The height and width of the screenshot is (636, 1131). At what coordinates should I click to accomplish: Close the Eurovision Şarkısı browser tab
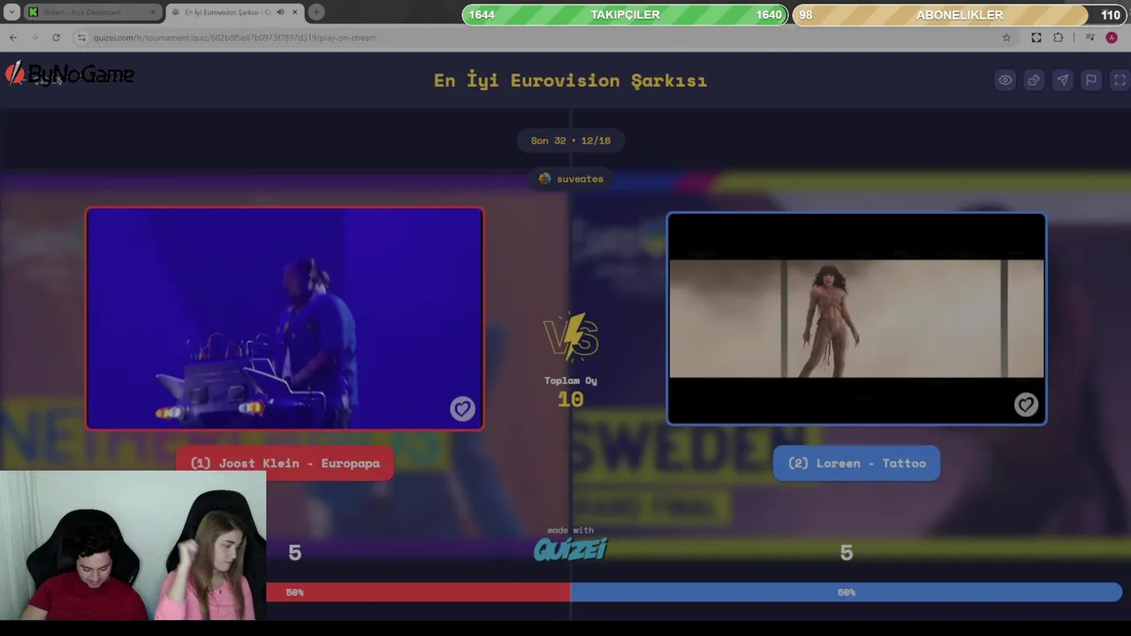click(x=294, y=12)
